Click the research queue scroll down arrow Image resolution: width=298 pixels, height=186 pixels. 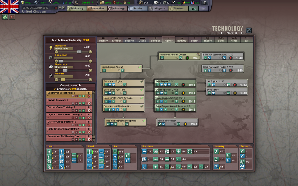[x=93, y=140]
